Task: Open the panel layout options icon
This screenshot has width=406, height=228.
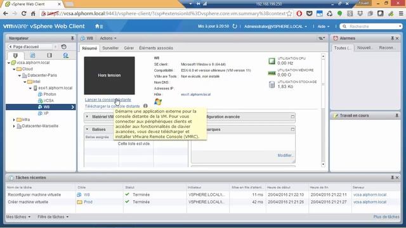Action: tap(322, 38)
